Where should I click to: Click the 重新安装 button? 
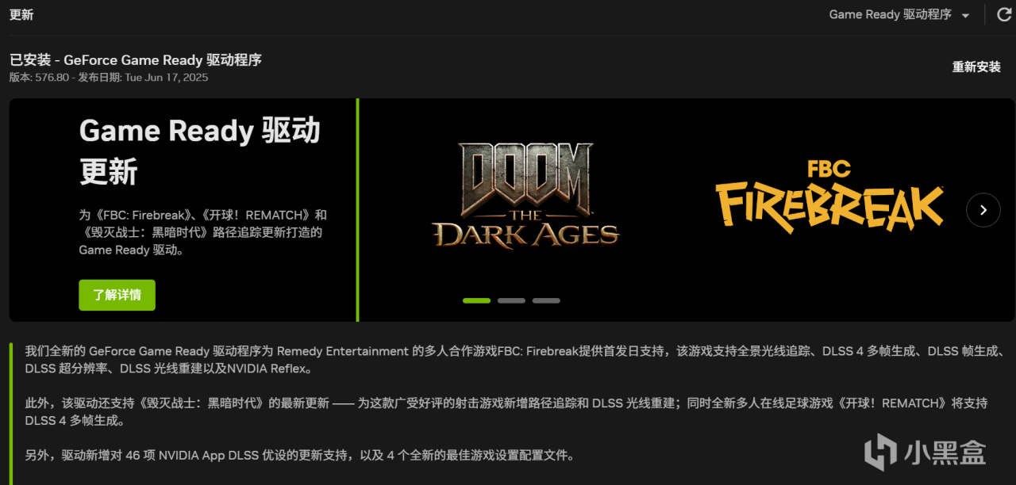(977, 67)
